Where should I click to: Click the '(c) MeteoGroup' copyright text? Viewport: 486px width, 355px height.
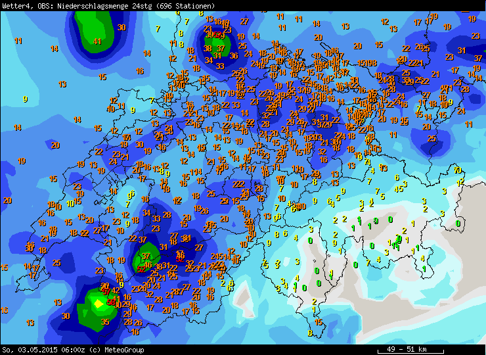click(x=116, y=350)
